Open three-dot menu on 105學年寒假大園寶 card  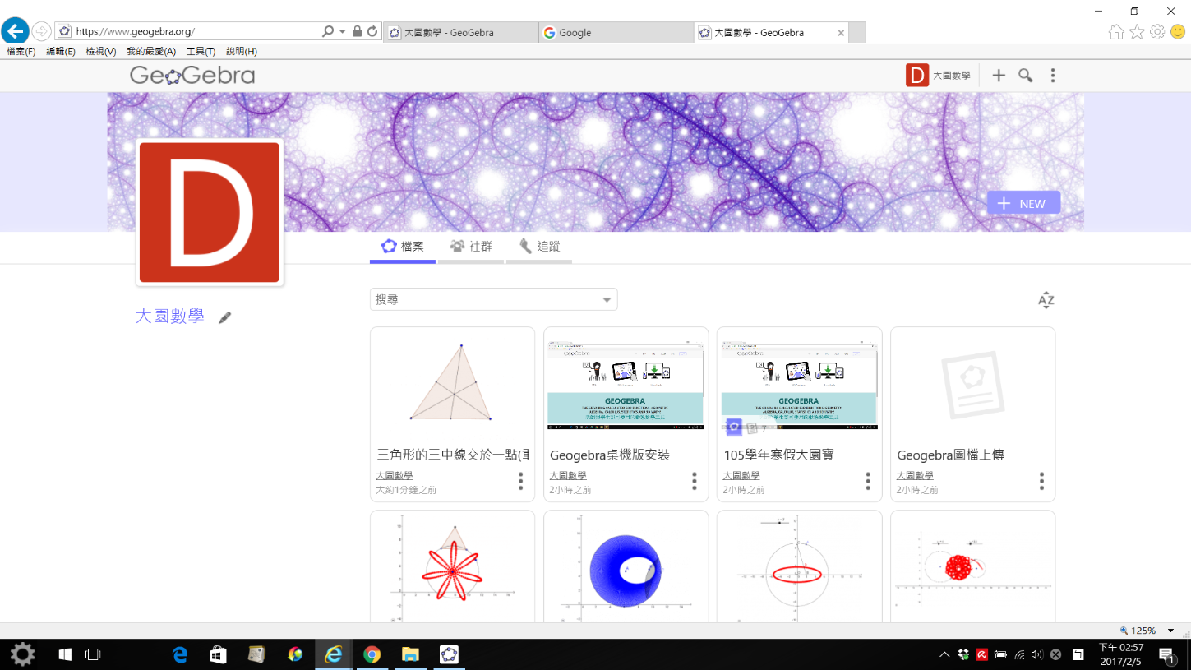tap(868, 481)
